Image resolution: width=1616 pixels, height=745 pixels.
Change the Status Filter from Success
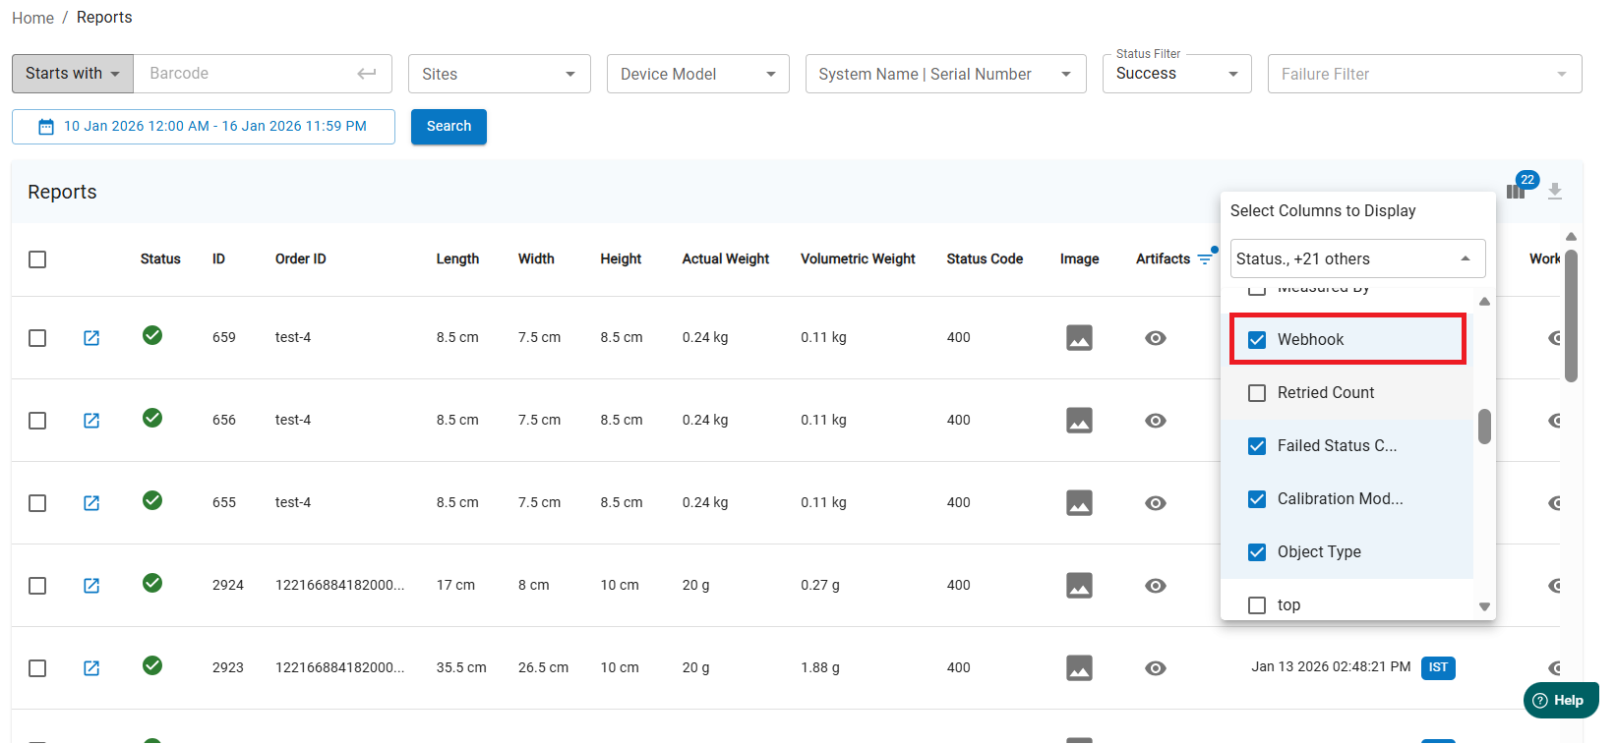pos(1176,75)
